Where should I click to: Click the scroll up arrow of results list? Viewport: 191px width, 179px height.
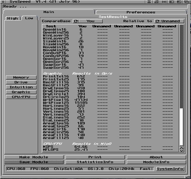pos(182,148)
